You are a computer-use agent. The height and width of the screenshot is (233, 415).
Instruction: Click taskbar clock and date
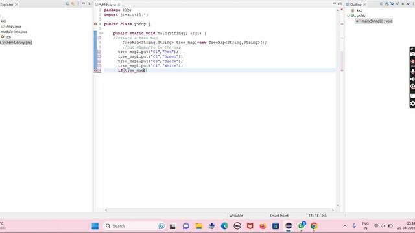click(406, 226)
